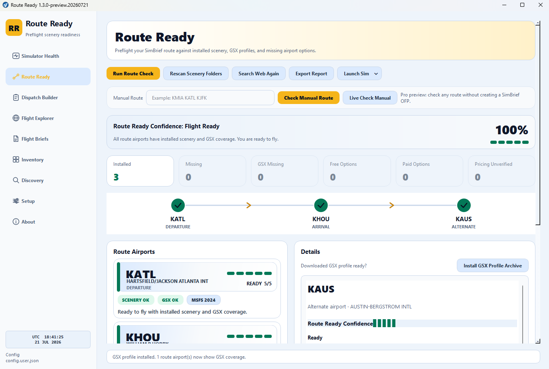This screenshot has width=549, height=369.
Task: Open the Launch Sim dropdown arrow
Action: [x=376, y=74]
